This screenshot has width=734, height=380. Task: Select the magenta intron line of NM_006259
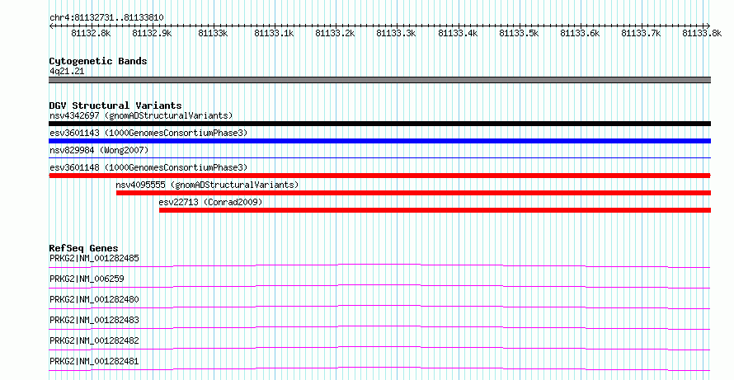point(379,286)
